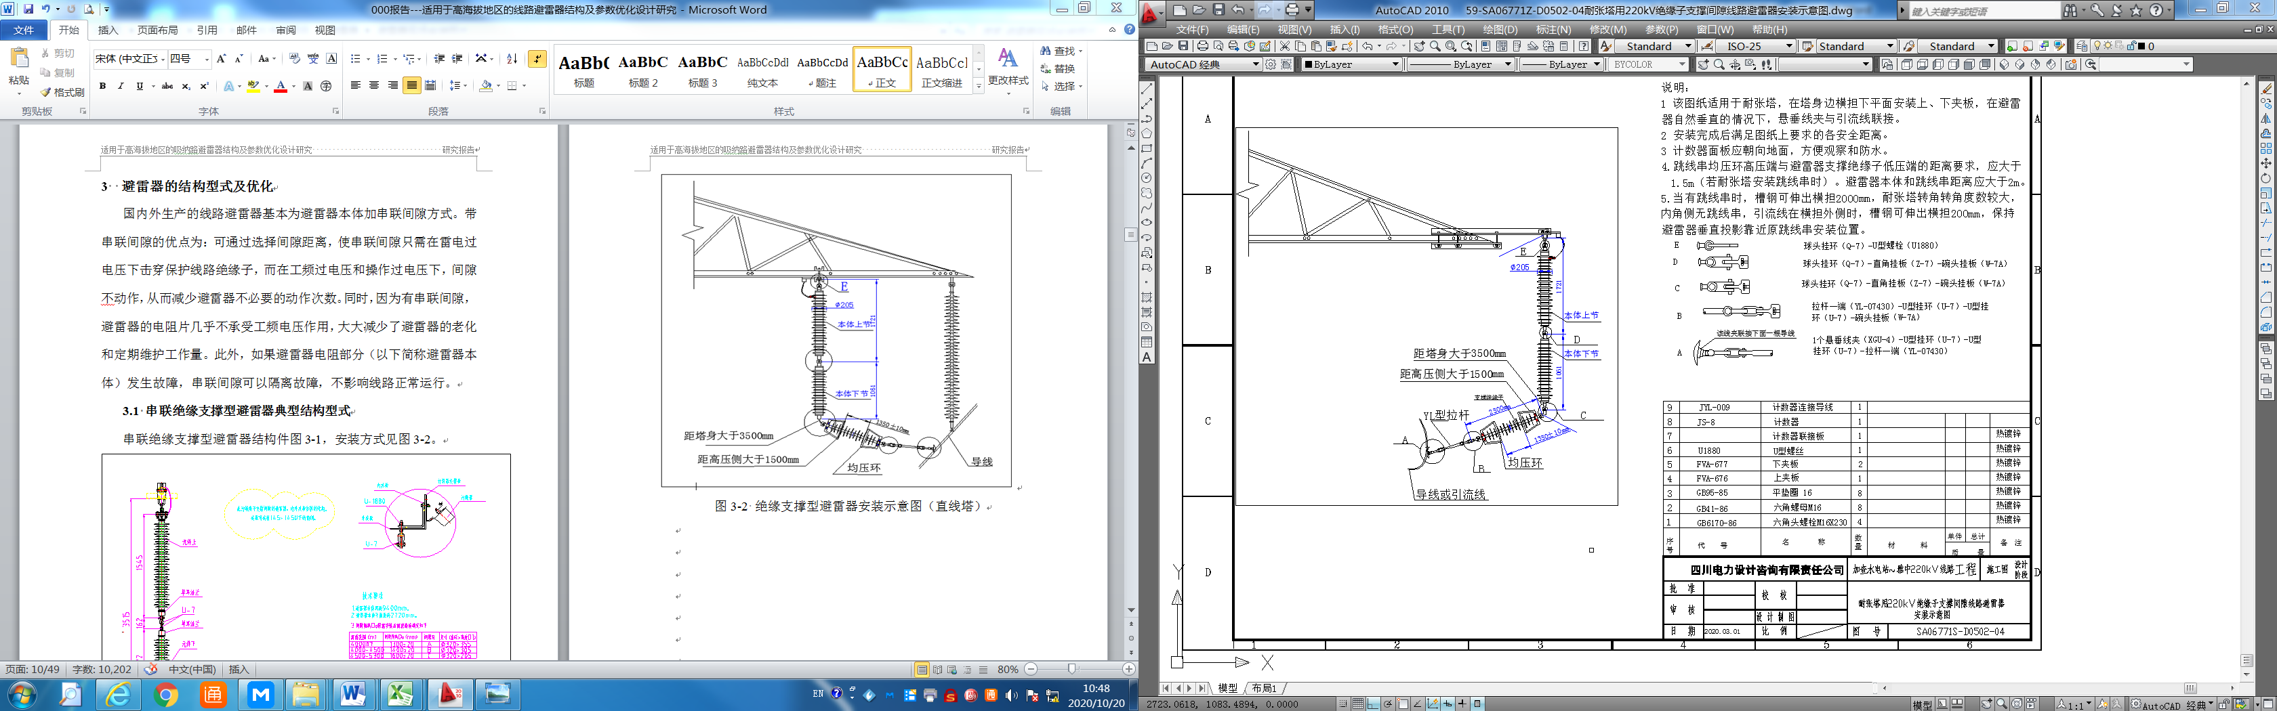This screenshot has width=2277, height=711.
Task: Click AutoCAD Pan (hand) tool in standard toolbar
Action: [x=1420, y=46]
